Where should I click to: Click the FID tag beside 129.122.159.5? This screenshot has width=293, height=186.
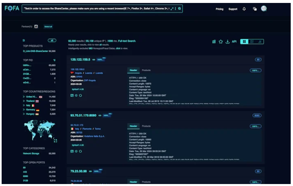(x=101, y=59)
